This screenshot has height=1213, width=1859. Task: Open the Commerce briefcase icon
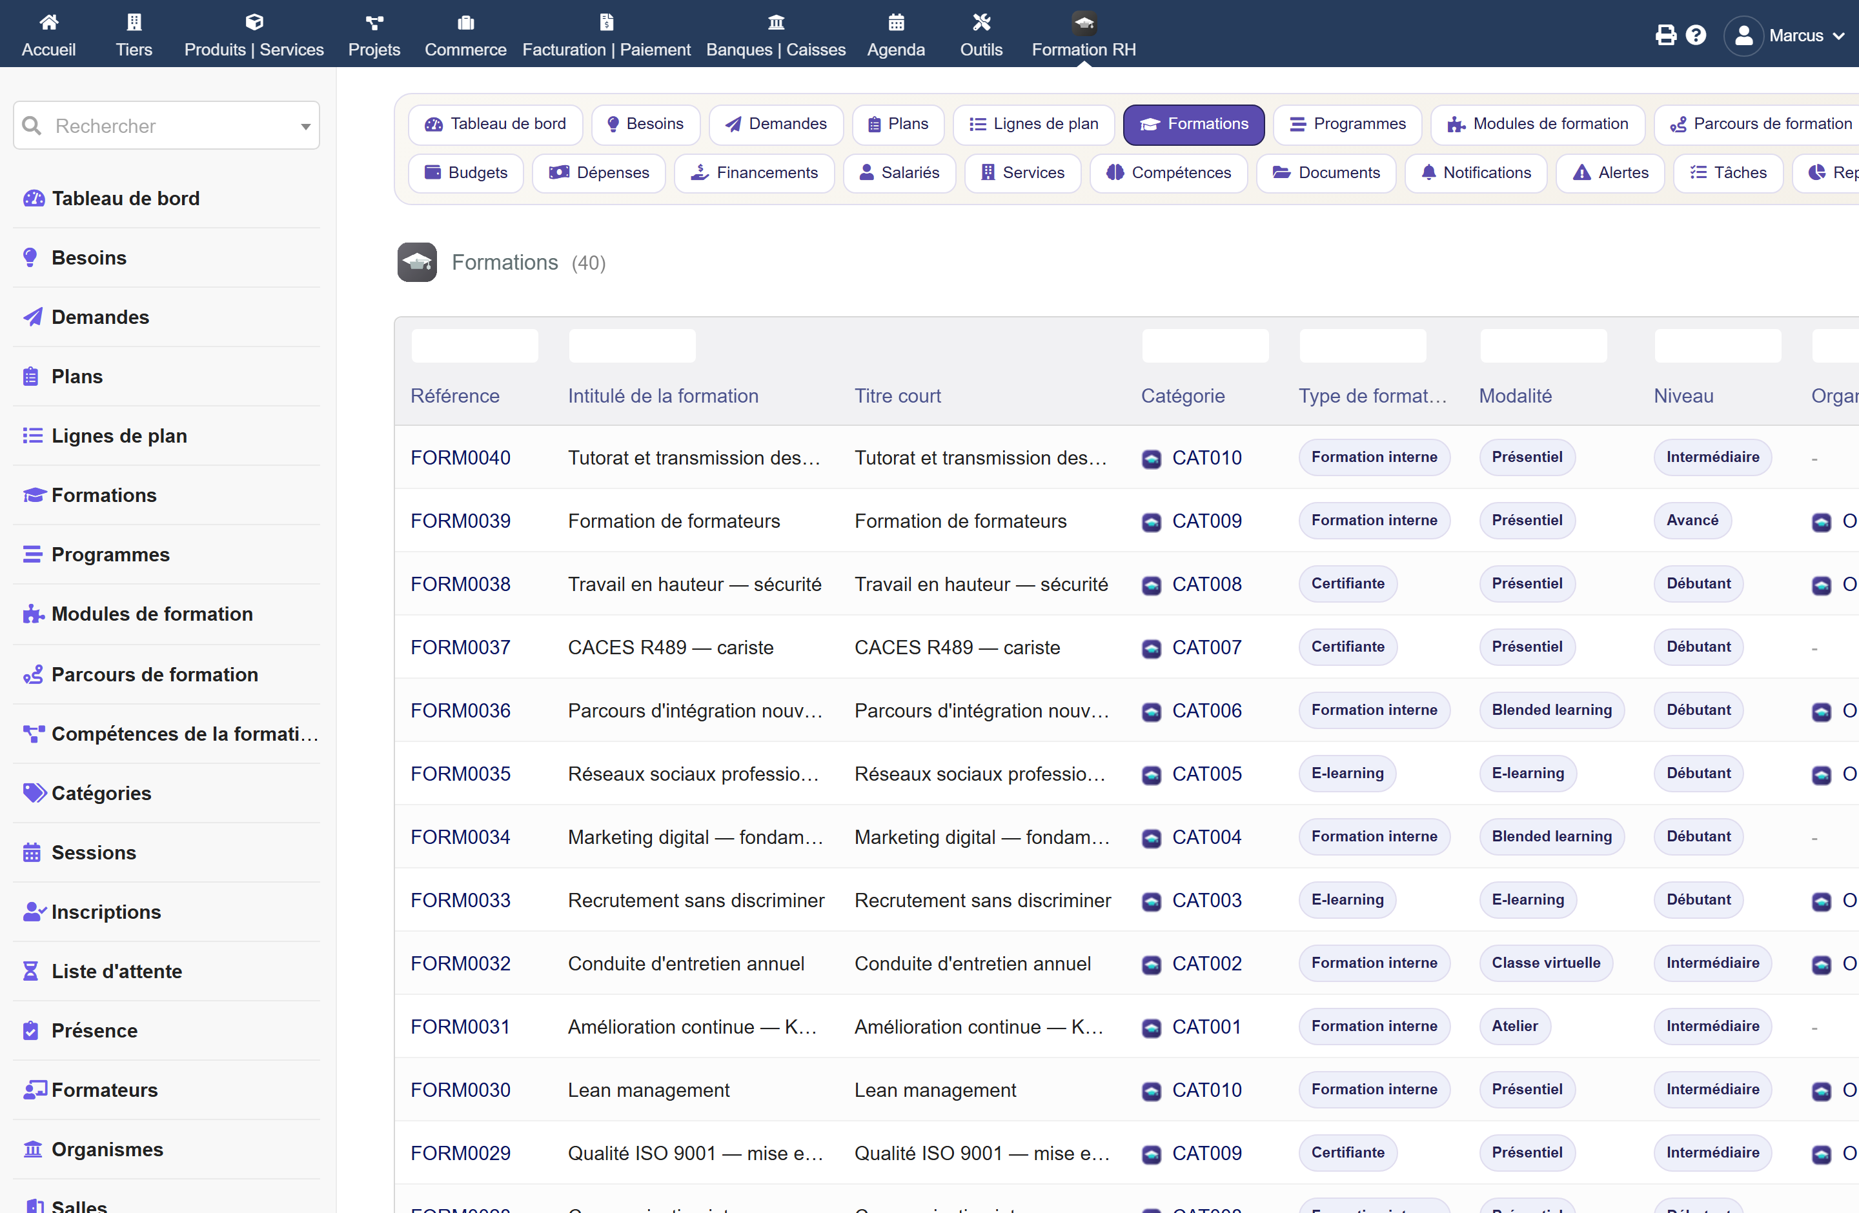click(x=465, y=22)
